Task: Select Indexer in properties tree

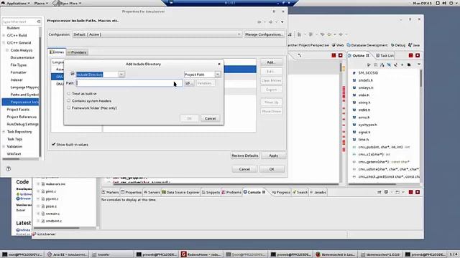Action: click(x=17, y=80)
